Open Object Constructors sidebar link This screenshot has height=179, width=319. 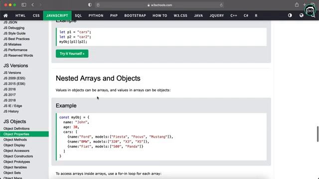pyautogui.click(x=18, y=156)
